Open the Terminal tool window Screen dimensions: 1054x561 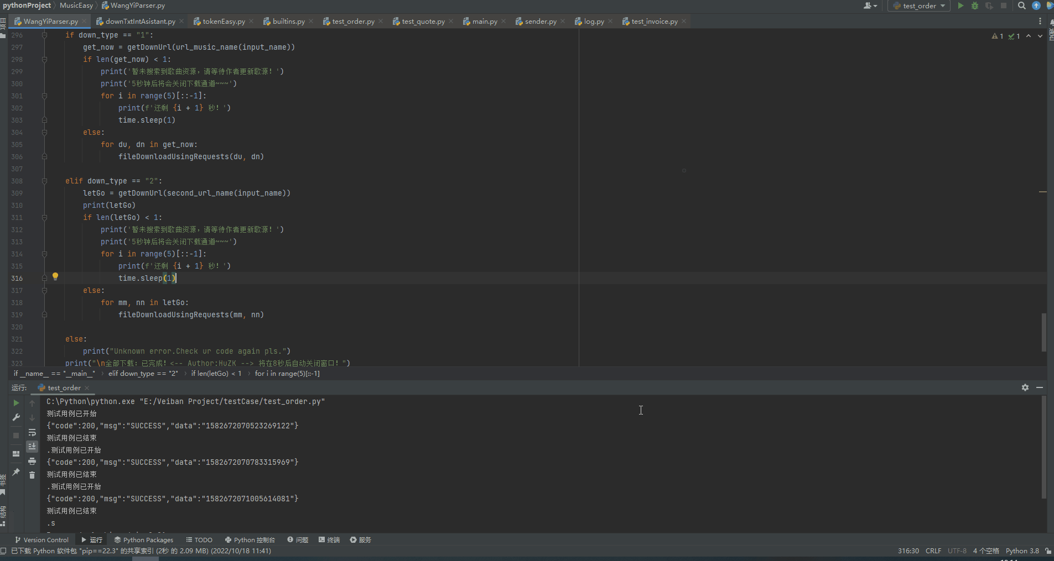click(329, 539)
